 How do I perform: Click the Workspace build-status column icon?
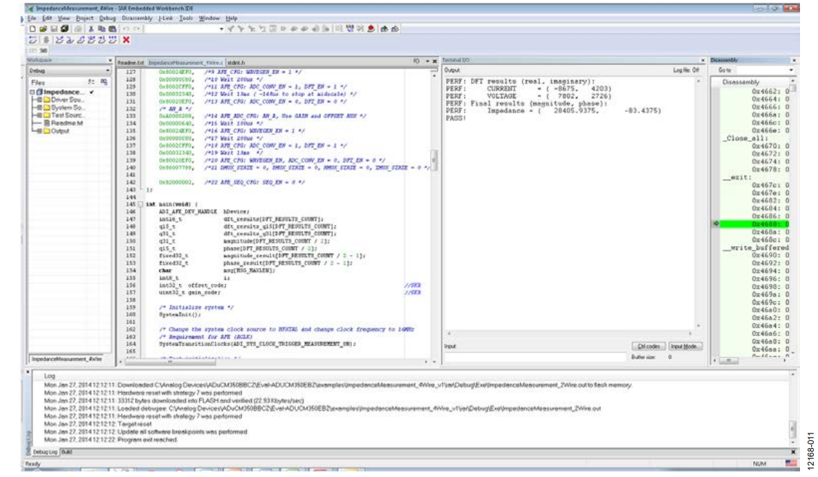click(104, 82)
